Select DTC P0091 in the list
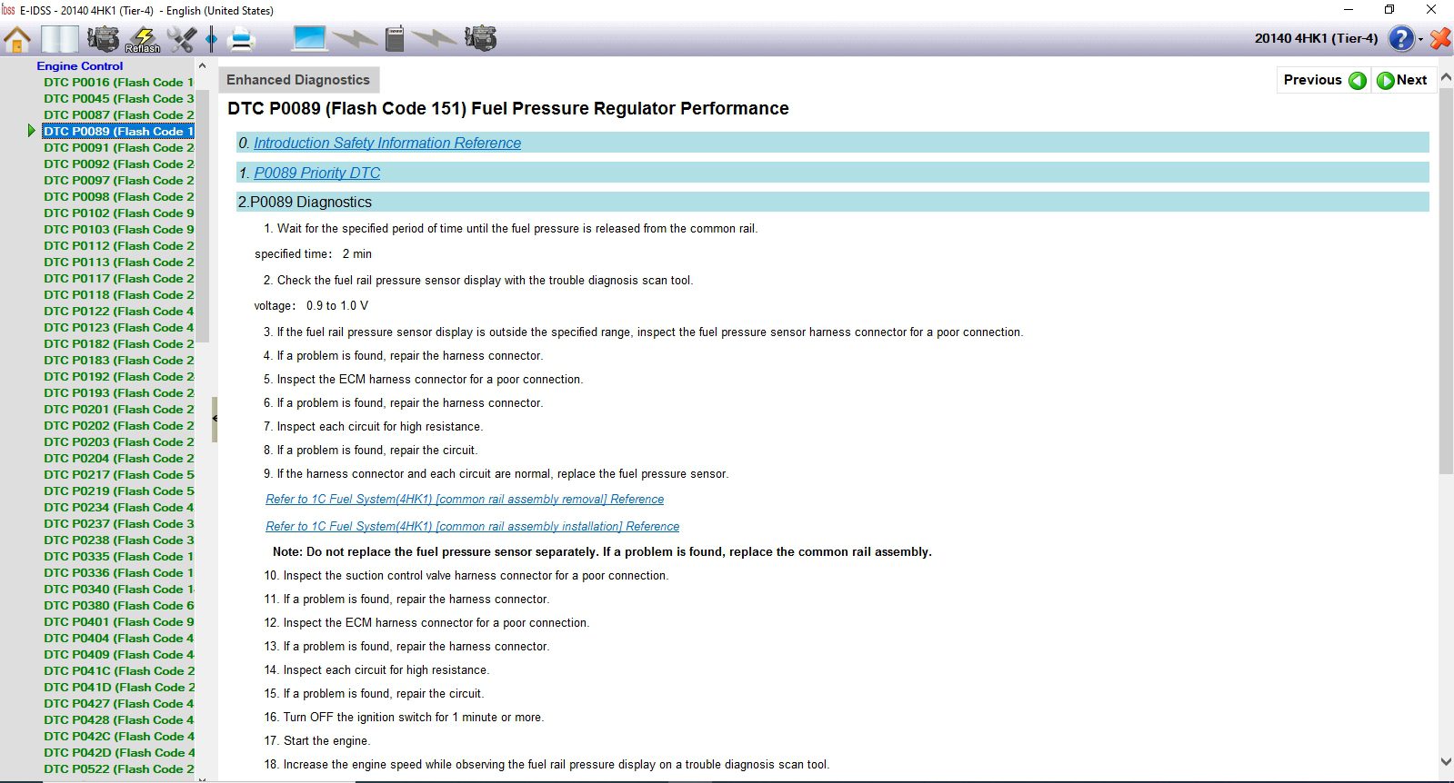Screen dimensions: 1454x783 (x=119, y=148)
